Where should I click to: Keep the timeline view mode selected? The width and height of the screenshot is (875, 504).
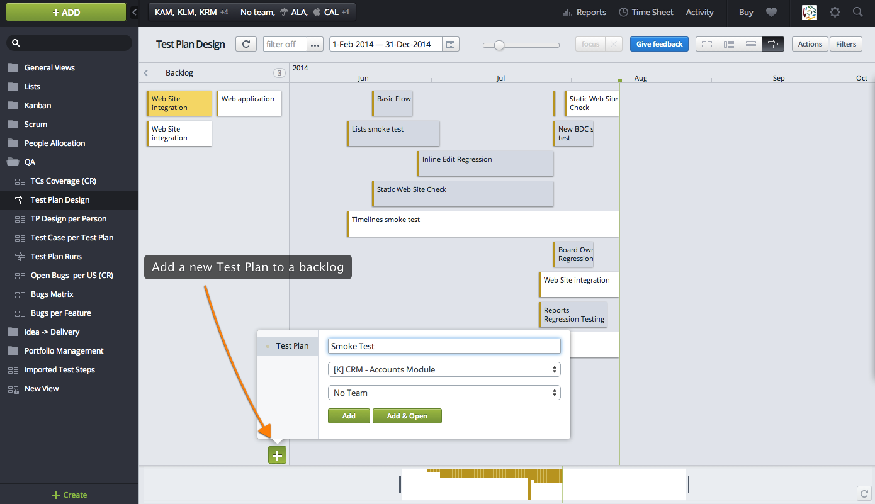pos(773,44)
